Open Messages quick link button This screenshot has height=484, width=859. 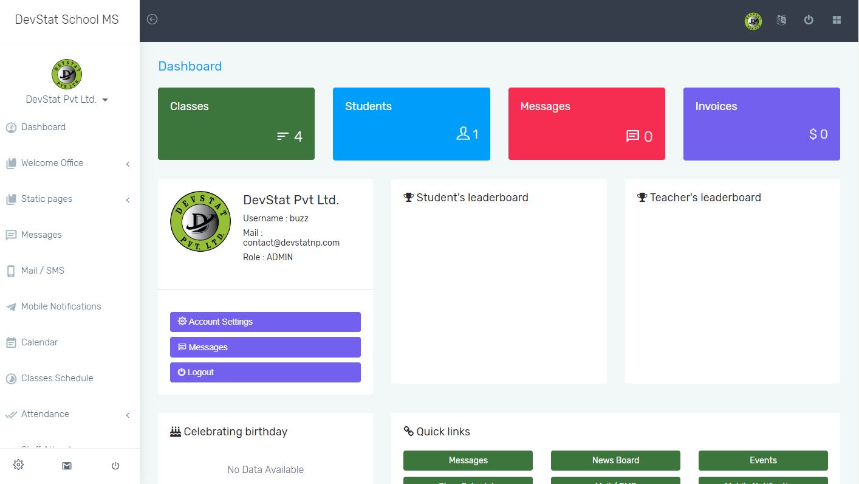[468, 460]
